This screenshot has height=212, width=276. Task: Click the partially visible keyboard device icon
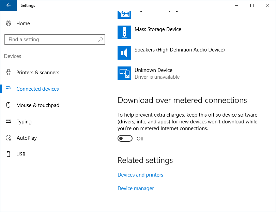(124, 14)
